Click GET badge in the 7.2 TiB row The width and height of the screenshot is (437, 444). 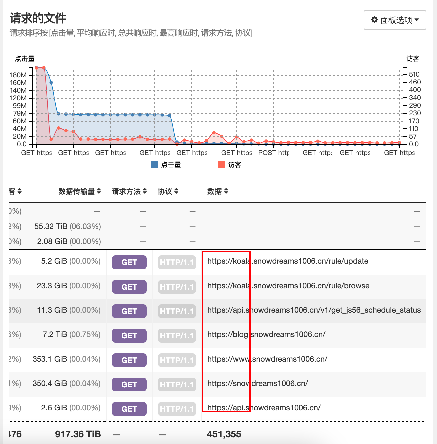point(129,336)
